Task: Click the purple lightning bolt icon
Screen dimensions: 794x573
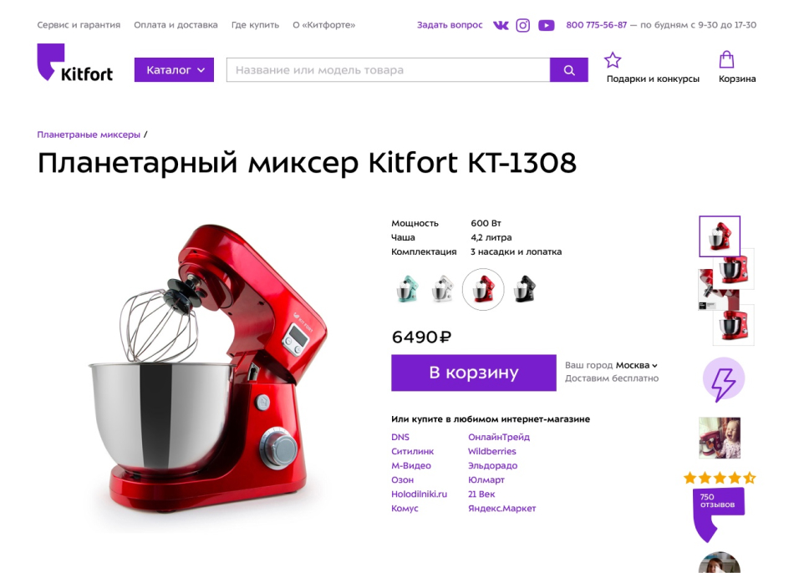Action: pyautogui.click(x=724, y=380)
